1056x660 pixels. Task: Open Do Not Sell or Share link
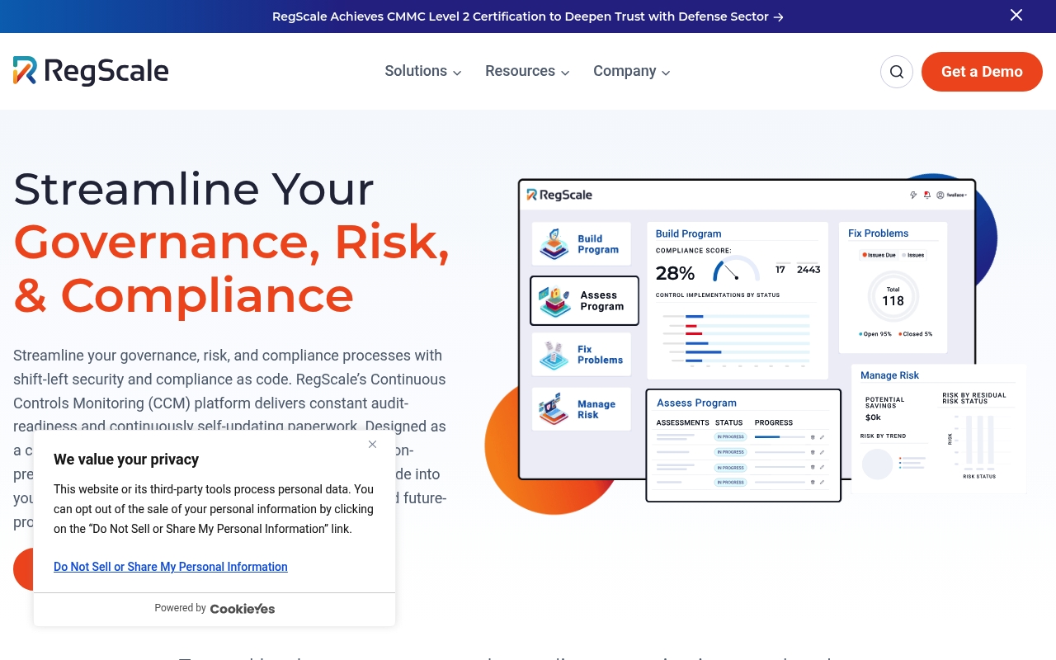(171, 567)
